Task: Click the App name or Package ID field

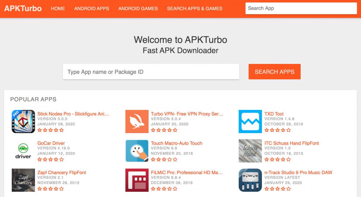Action: coord(151,72)
